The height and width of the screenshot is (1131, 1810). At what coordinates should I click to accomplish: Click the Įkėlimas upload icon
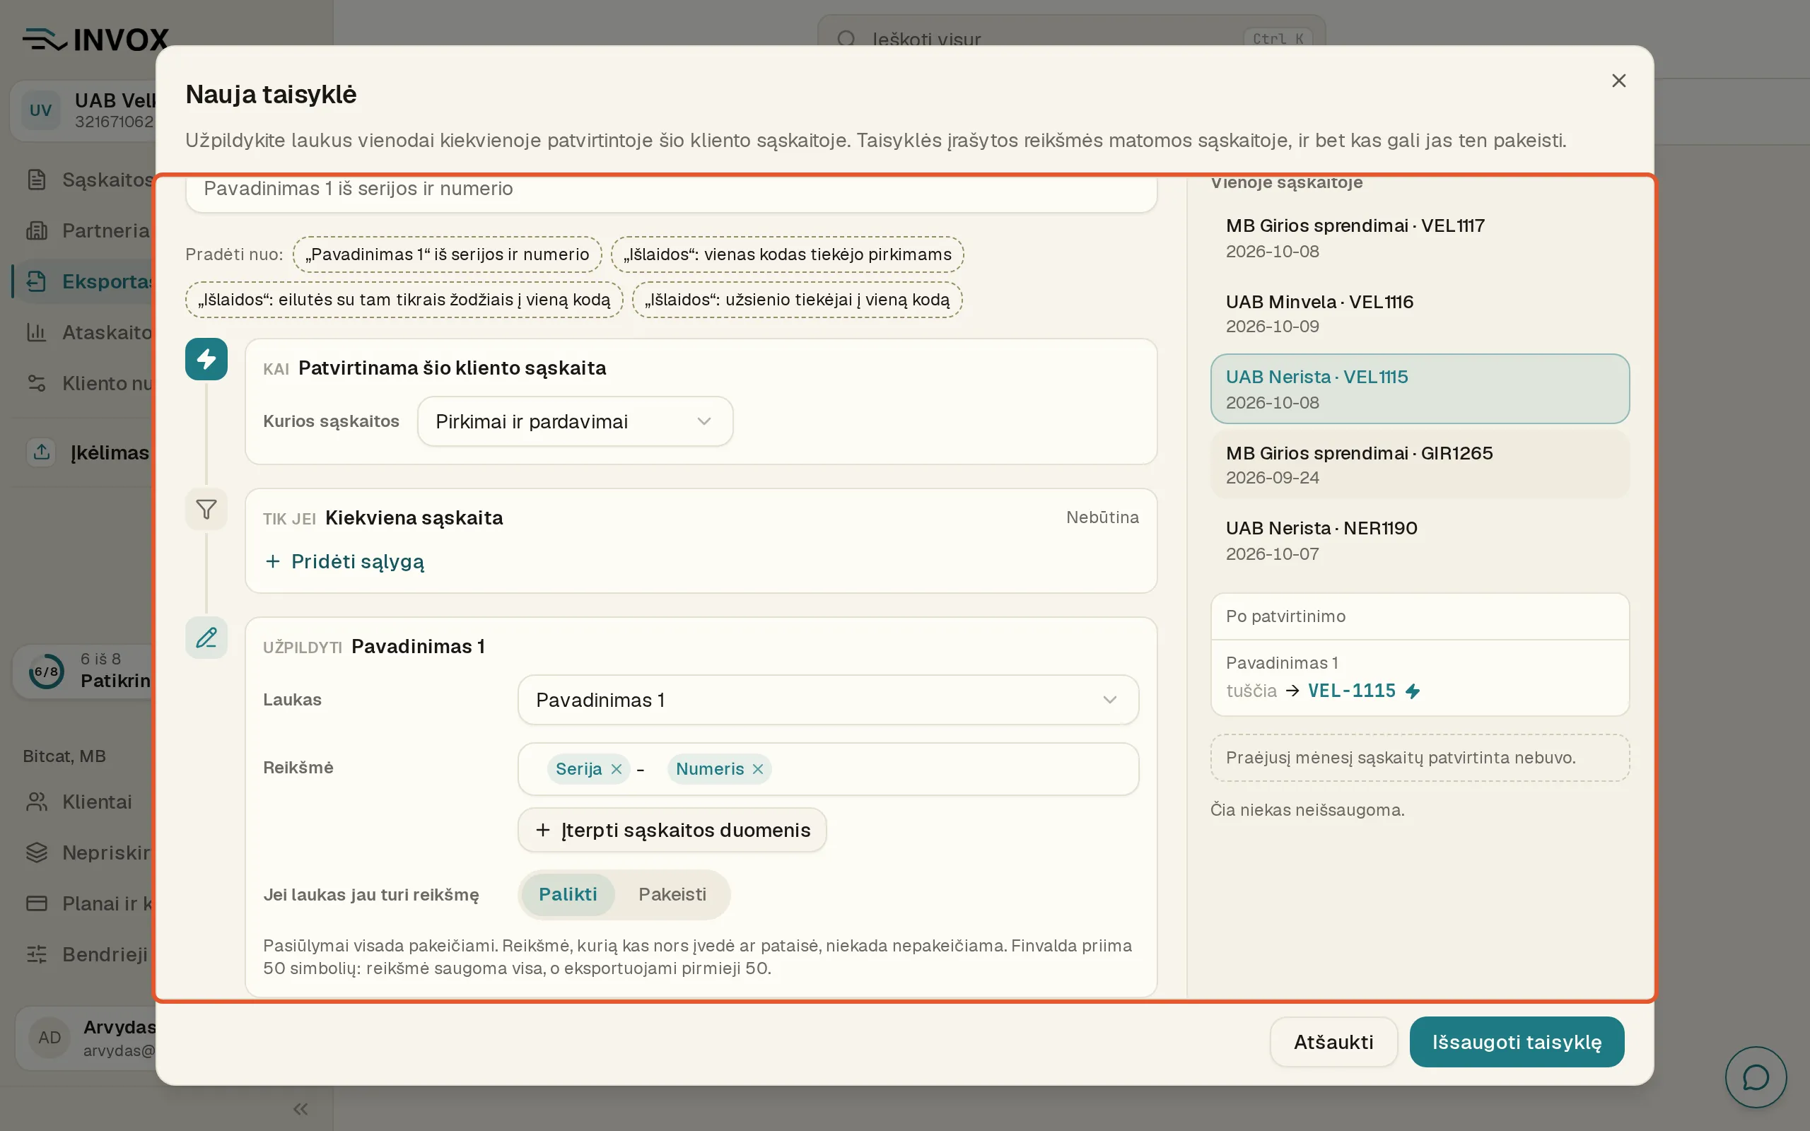(x=42, y=452)
